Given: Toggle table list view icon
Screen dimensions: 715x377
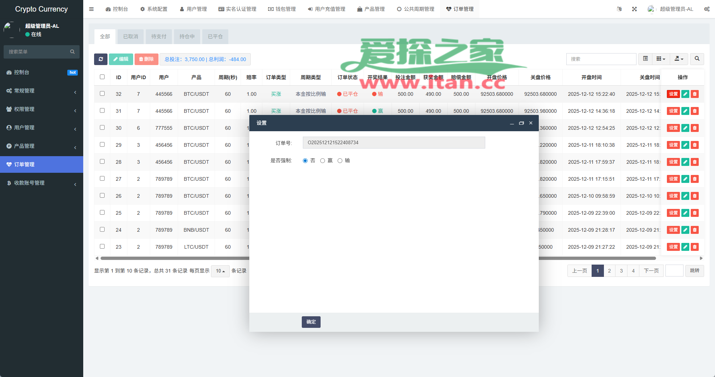Looking at the screenshot, I should (x=645, y=59).
